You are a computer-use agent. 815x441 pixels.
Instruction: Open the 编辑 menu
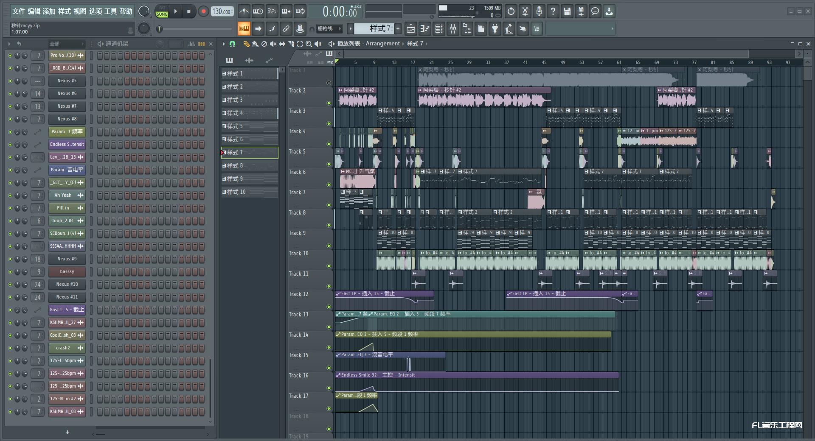pyautogui.click(x=34, y=11)
